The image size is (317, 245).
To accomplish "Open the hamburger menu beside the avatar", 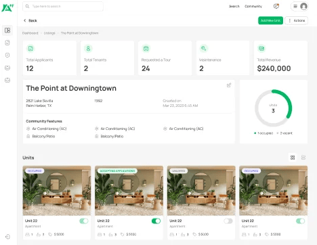I will [295, 6].
